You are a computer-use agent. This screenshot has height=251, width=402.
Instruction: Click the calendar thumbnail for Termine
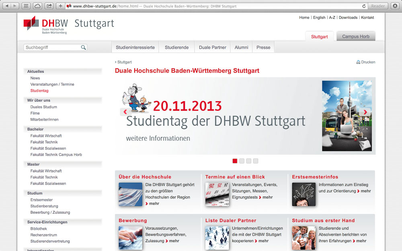pyautogui.click(x=217, y=194)
